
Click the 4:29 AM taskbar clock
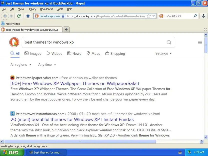pyautogui.click(x=199, y=152)
